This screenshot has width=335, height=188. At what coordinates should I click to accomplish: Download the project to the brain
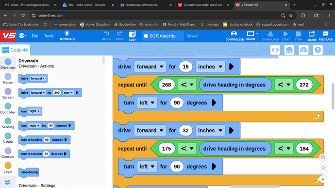pyautogui.click(x=270, y=36)
